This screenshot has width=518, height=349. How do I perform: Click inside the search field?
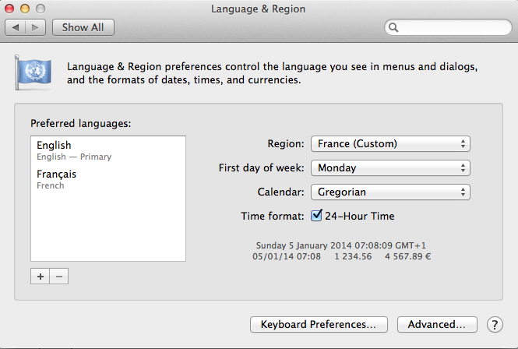pyautogui.click(x=448, y=27)
